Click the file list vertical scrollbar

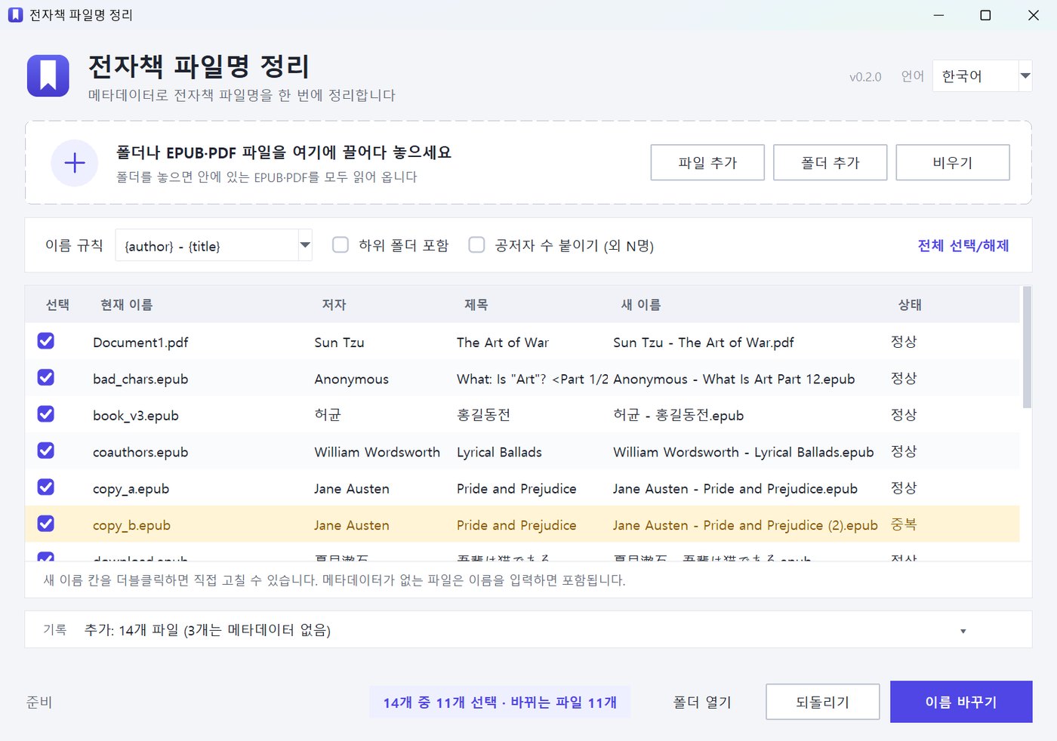point(1027,347)
